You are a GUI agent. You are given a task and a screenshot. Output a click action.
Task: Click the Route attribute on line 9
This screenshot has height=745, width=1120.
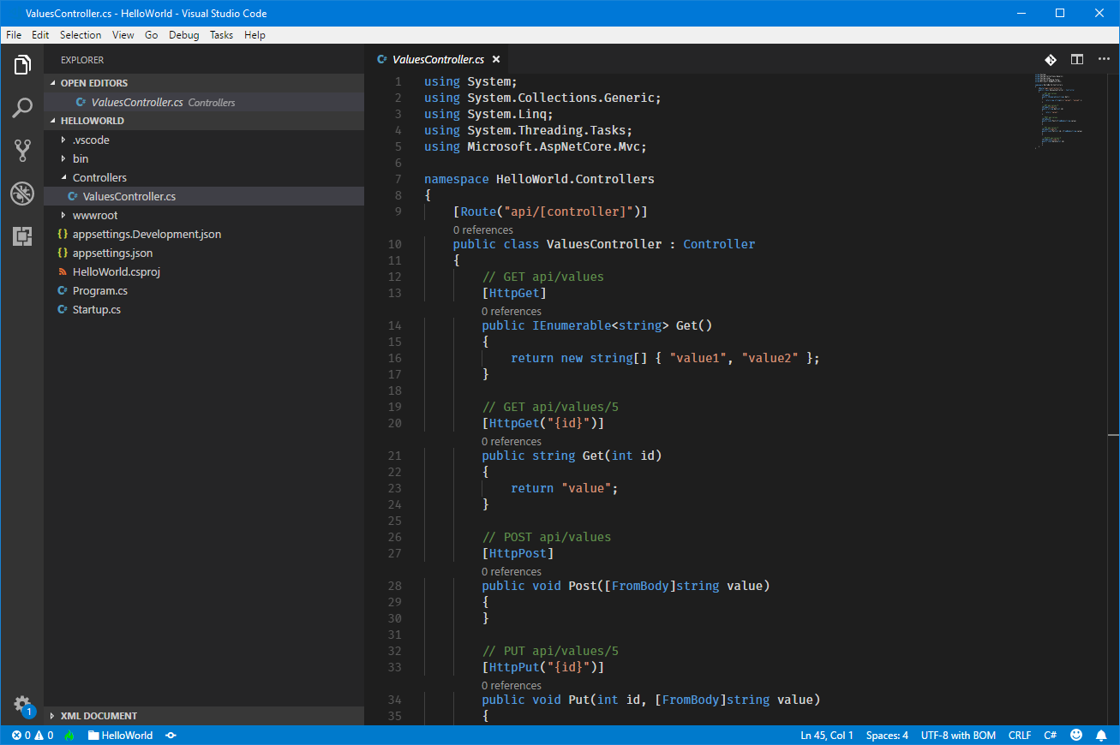[x=478, y=212]
